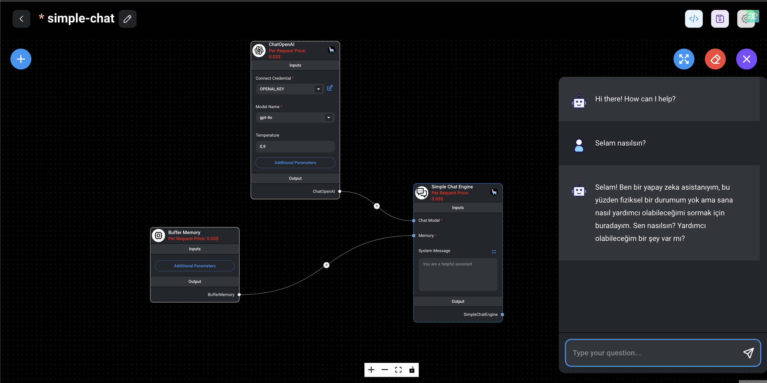The height and width of the screenshot is (383, 767).
Task: Open the API code embed icon
Action: click(x=693, y=19)
